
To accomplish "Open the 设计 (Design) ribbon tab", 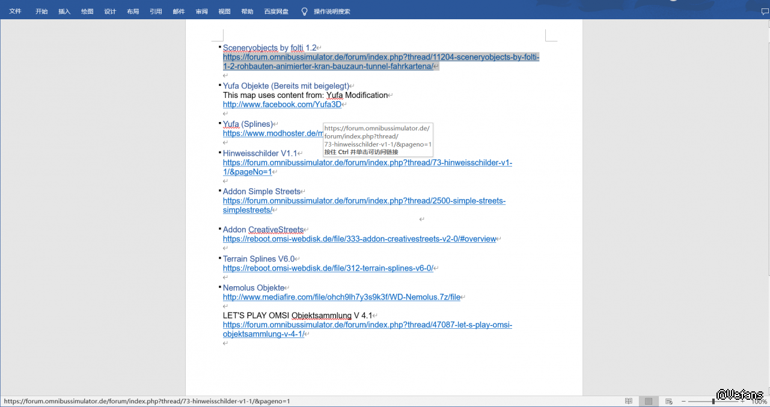I will pyautogui.click(x=110, y=11).
